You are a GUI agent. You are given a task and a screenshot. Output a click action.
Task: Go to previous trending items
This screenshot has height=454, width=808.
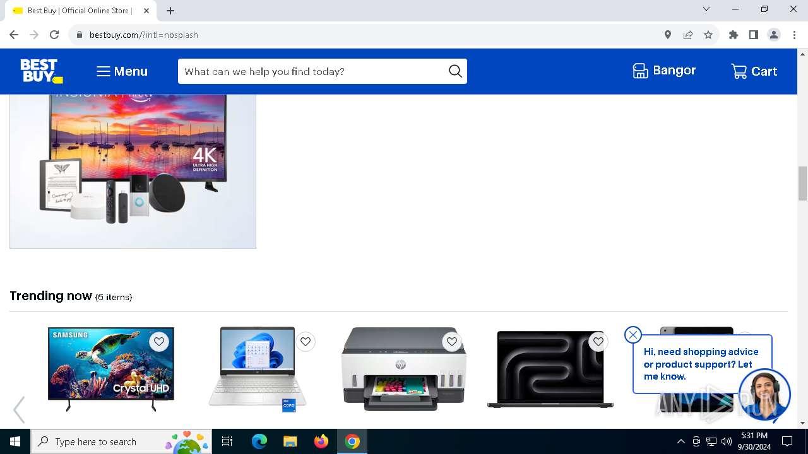(x=19, y=410)
